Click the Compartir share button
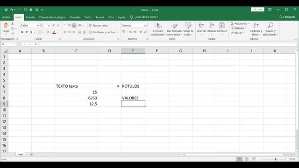This screenshot has width=299, height=168. pos(287,17)
